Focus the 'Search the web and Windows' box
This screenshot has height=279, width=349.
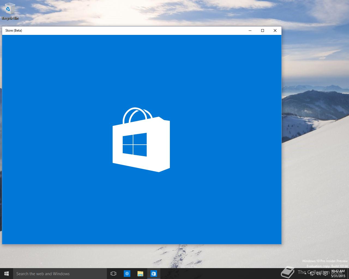point(60,274)
